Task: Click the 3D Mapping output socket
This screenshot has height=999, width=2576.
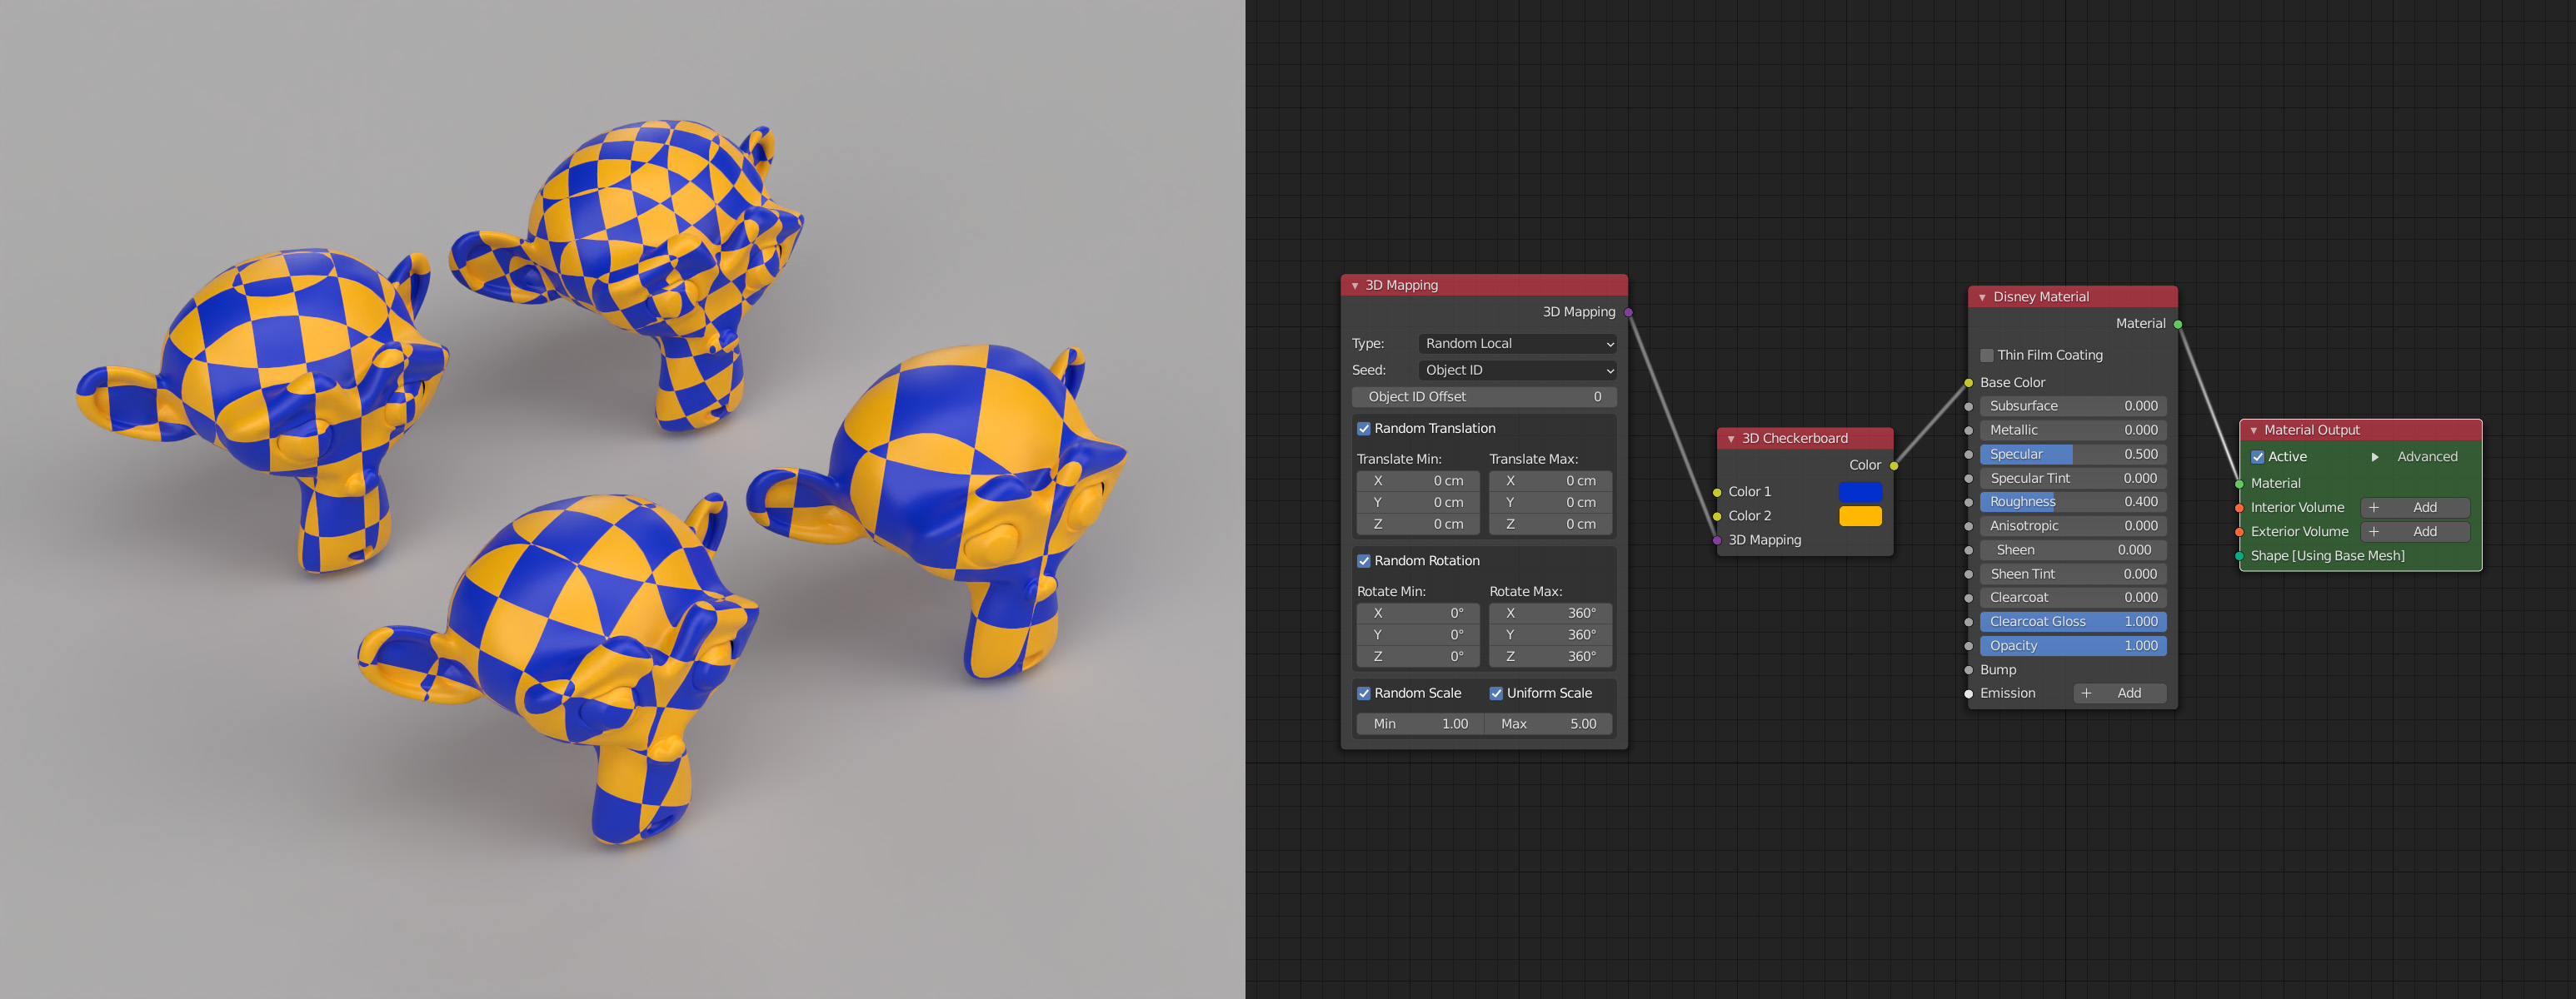Action: pos(1628,313)
